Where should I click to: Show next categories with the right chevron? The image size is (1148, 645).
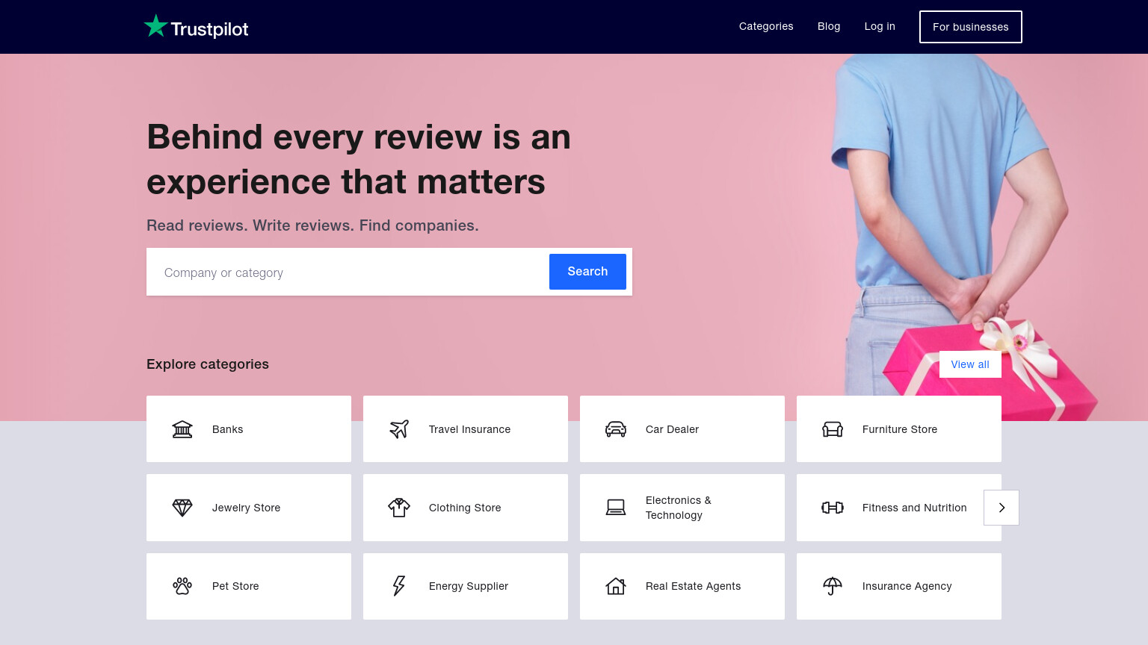tap(1002, 508)
